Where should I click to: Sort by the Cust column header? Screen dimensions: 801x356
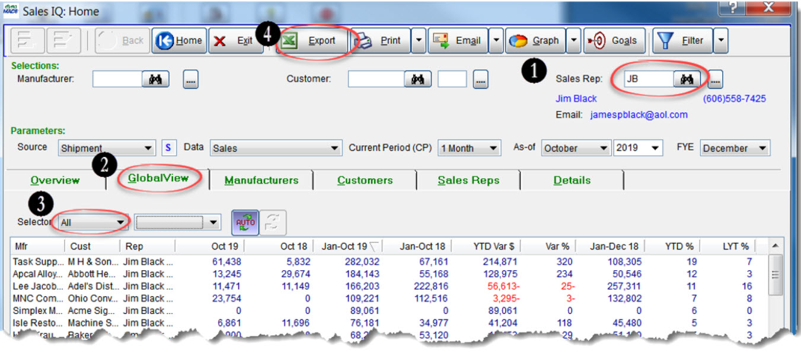pyautogui.click(x=92, y=246)
